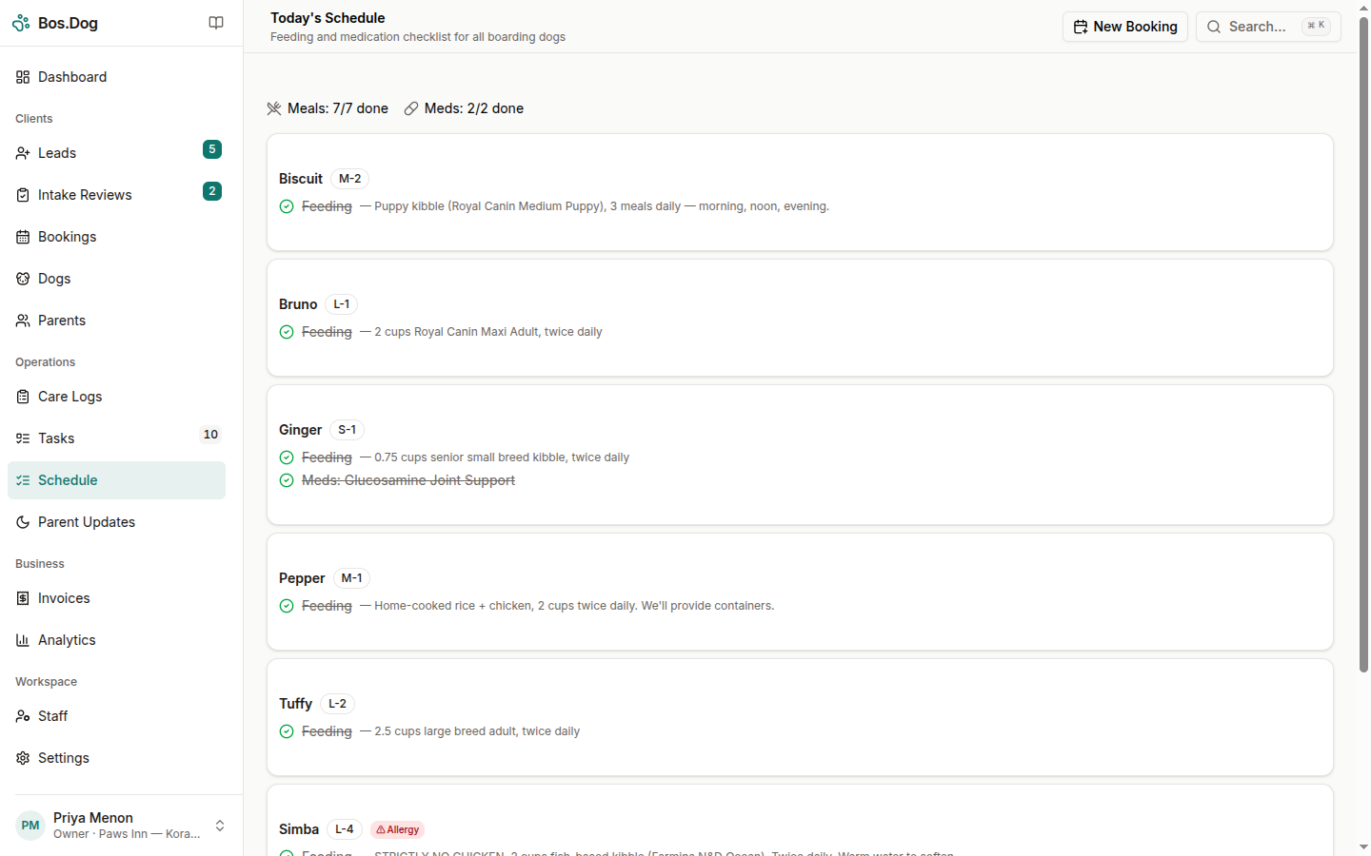Click the Bos.Dog paw logo
Image resolution: width=1371 pixels, height=856 pixels.
point(20,22)
